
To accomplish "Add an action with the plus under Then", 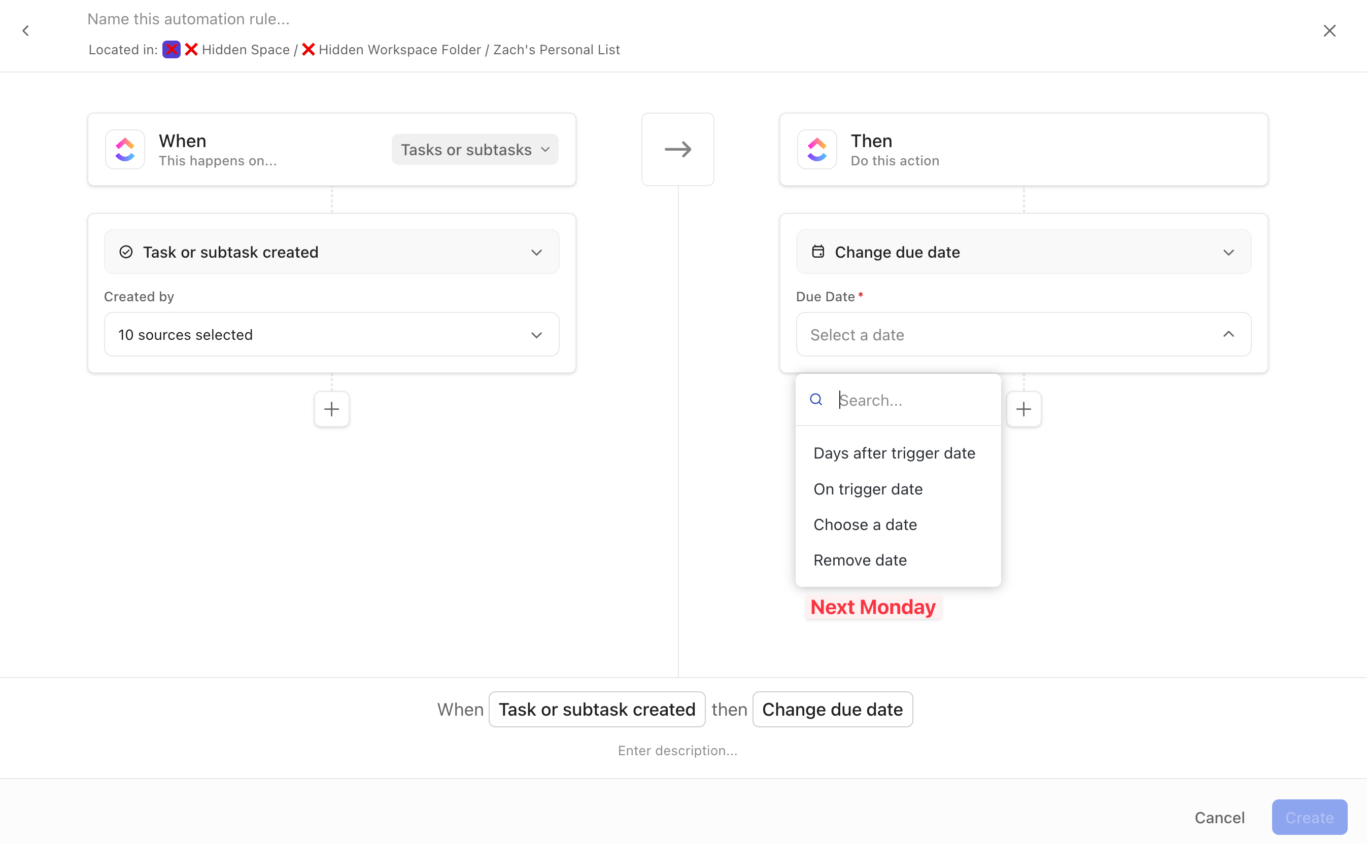I will click(1023, 409).
